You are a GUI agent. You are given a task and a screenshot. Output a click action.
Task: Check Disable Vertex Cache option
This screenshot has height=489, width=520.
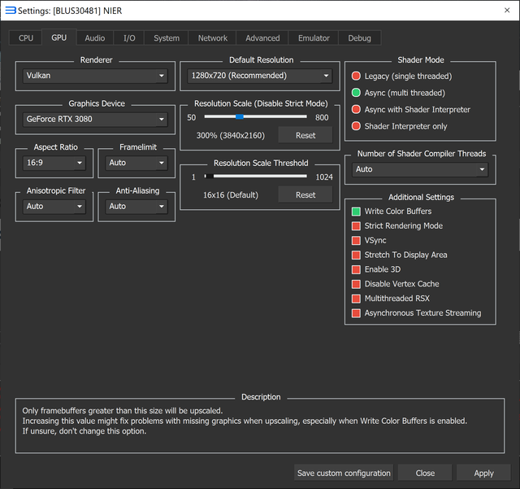(x=396, y=284)
